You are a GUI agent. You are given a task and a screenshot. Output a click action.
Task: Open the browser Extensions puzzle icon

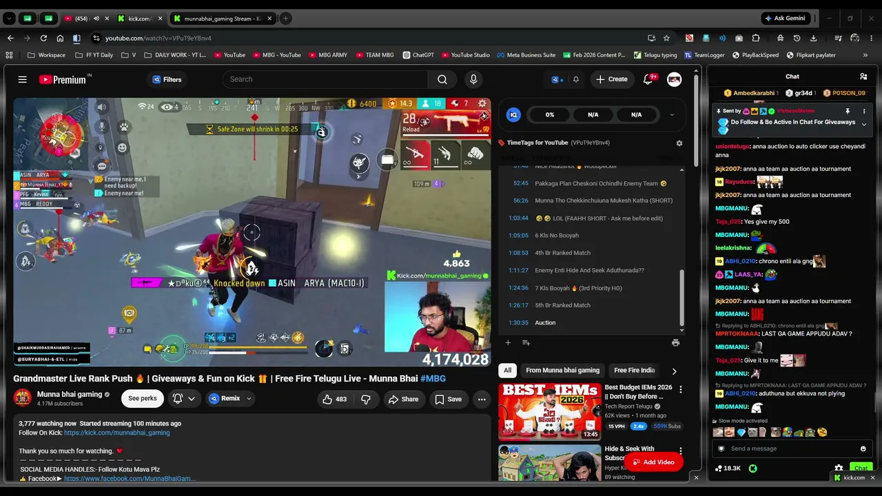756,38
